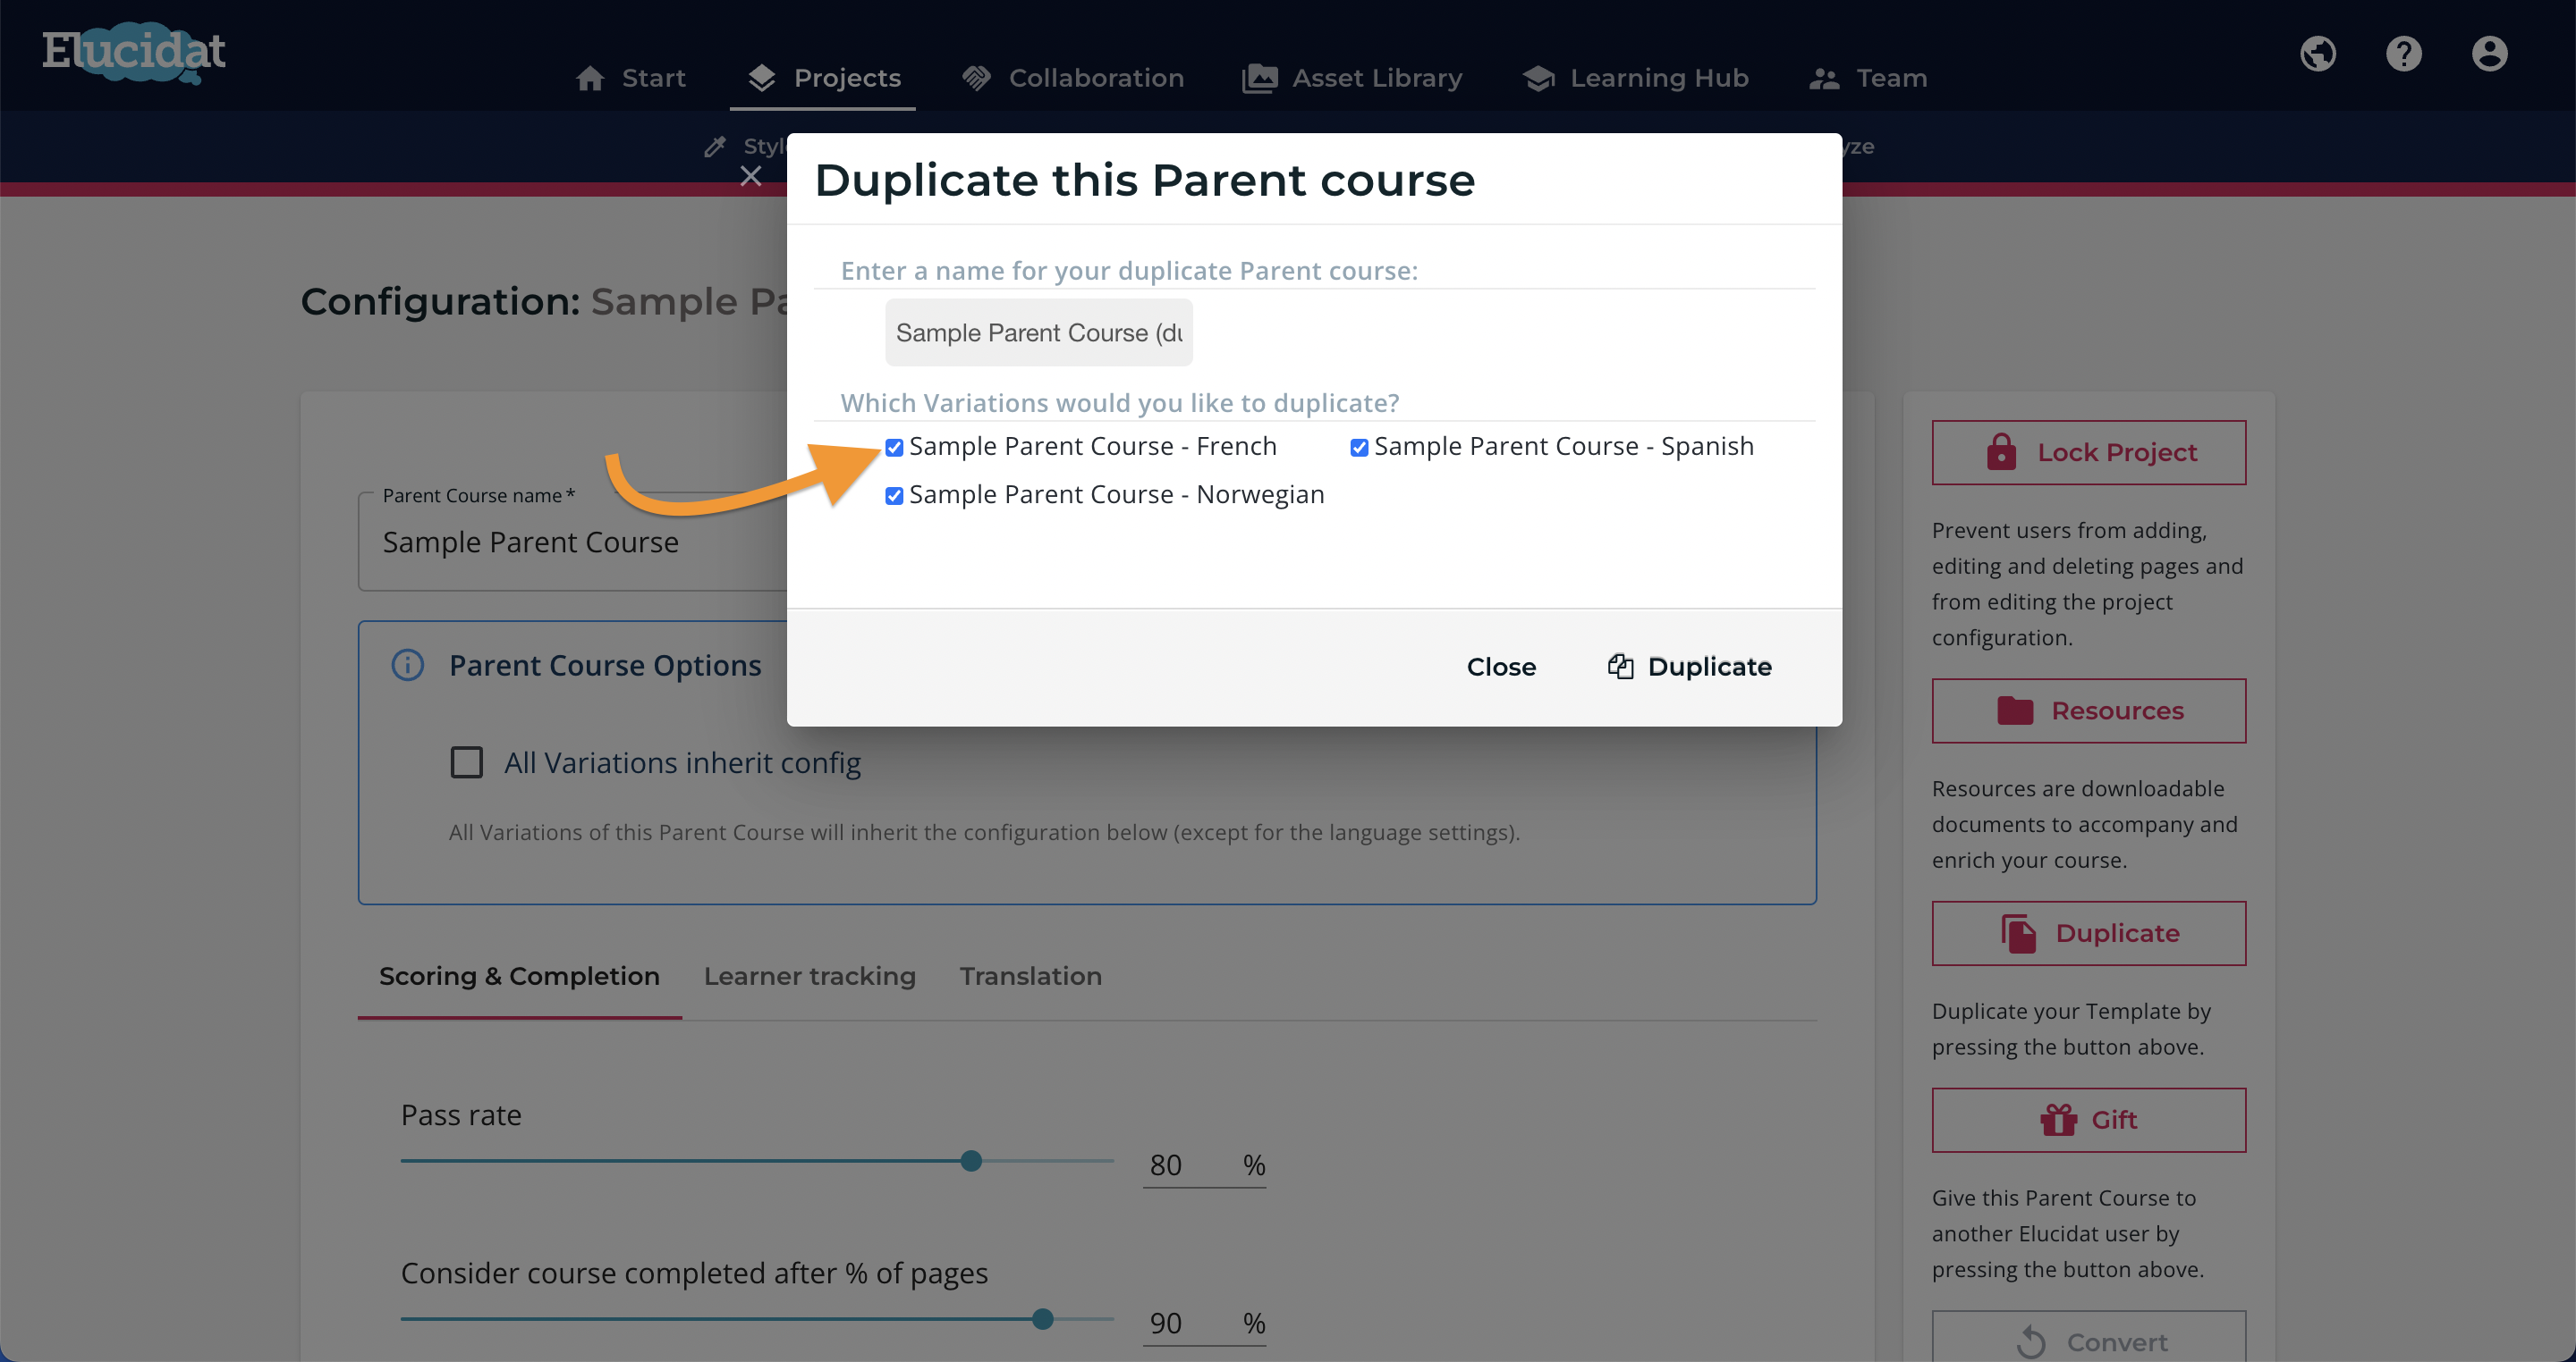The height and width of the screenshot is (1362, 2576).
Task: Open the Learning Hub menu item
Action: (1636, 78)
